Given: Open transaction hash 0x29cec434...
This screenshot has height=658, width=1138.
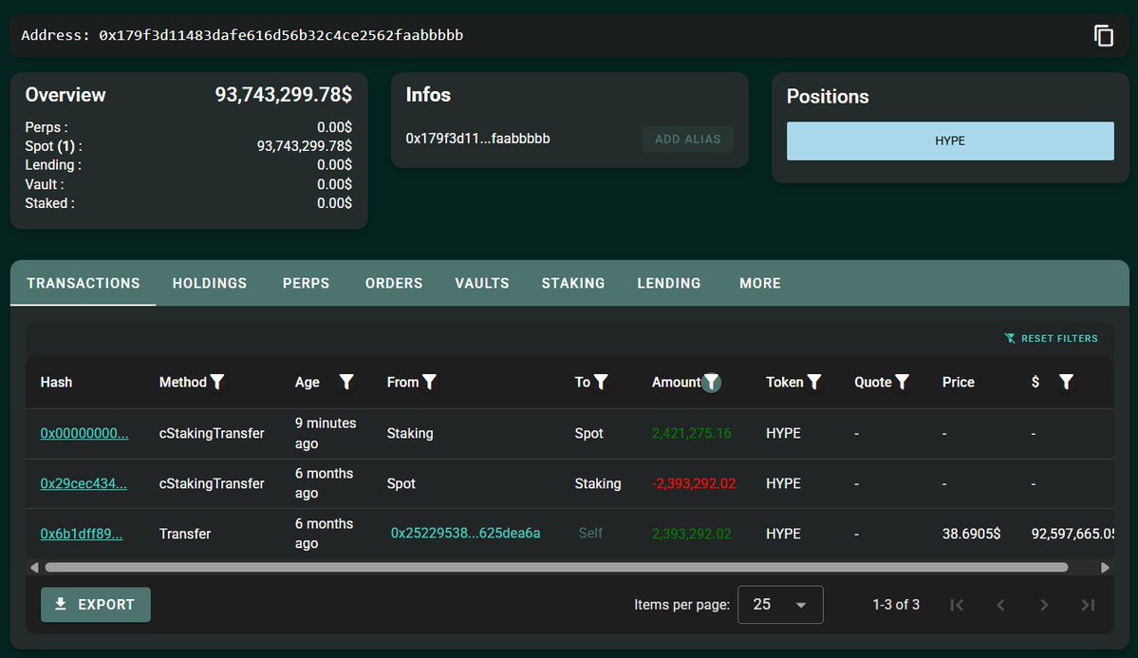Looking at the screenshot, I should 84,483.
